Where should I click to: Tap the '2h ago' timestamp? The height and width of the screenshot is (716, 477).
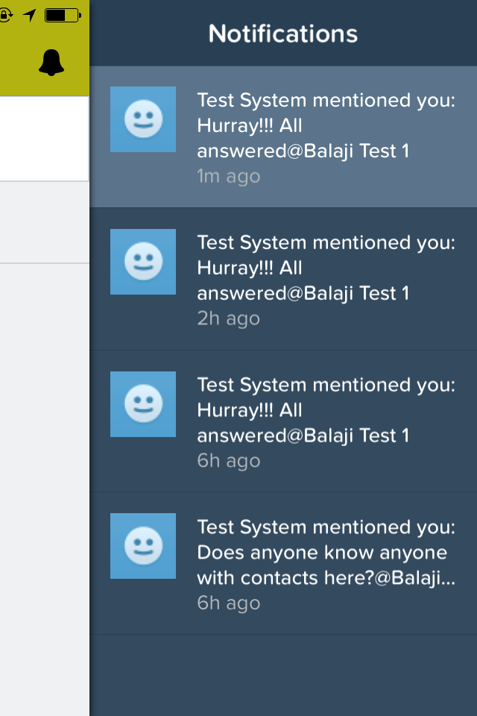(x=229, y=318)
